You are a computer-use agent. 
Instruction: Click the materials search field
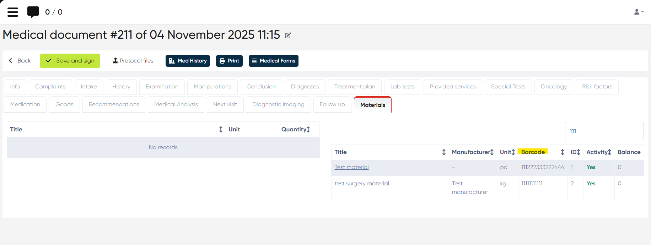pos(604,131)
